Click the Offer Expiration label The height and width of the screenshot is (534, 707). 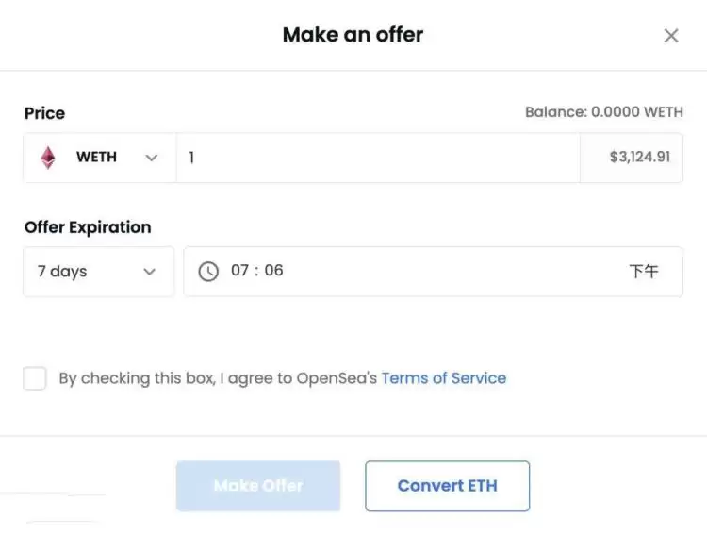pos(88,227)
